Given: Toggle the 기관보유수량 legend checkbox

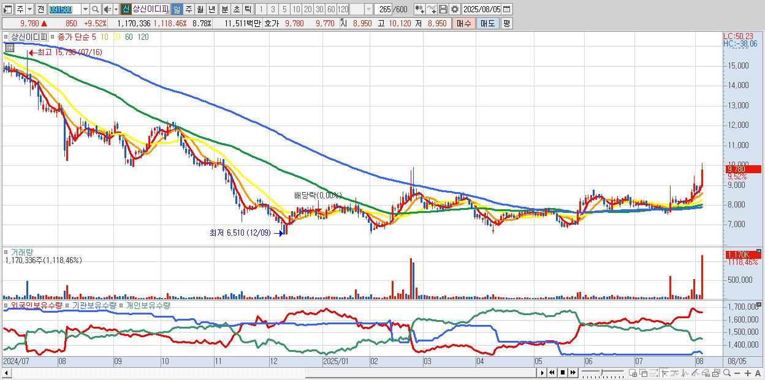Looking at the screenshot, I should tap(69, 305).
